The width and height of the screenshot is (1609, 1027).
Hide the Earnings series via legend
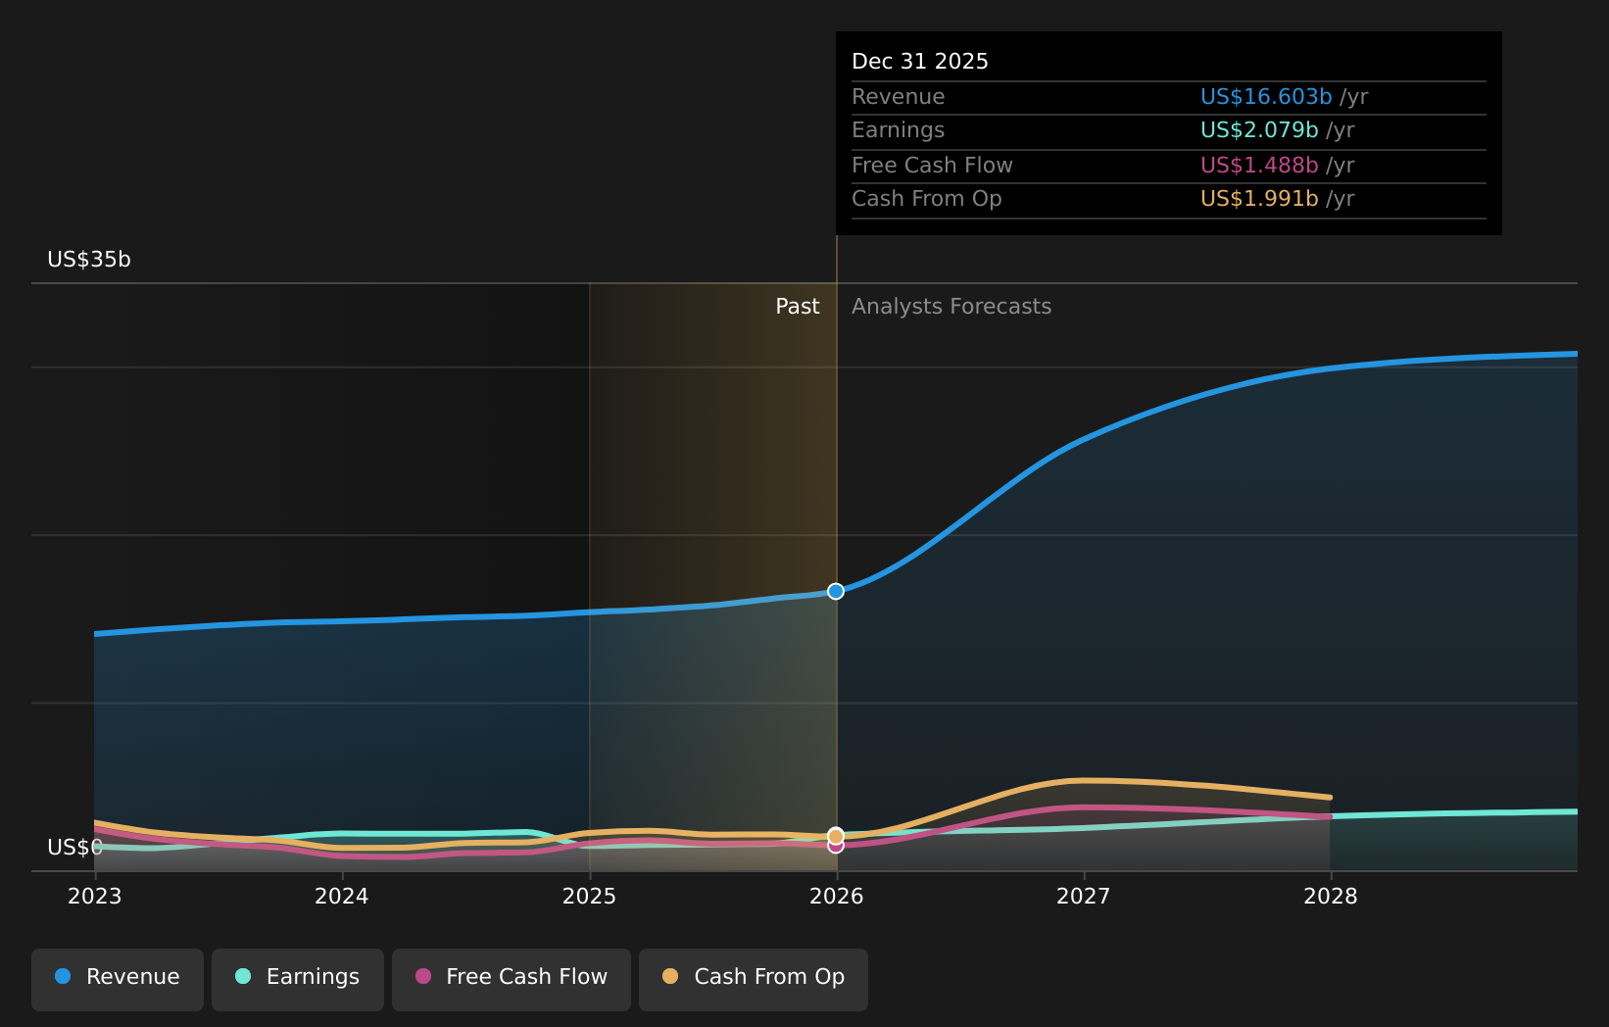(x=298, y=978)
